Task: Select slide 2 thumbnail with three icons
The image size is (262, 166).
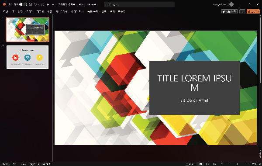Action: (x=28, y=57)
